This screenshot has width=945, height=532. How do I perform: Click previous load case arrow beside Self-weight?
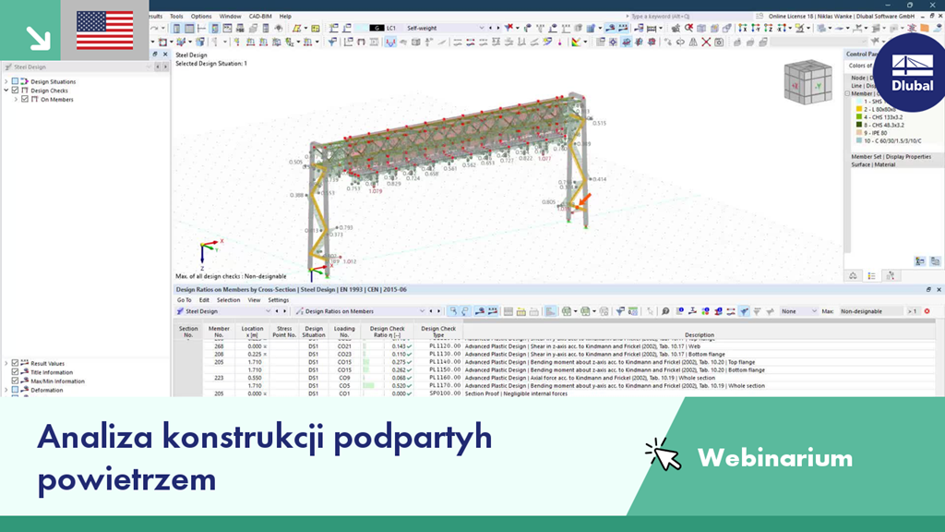[x=490, y=28]
